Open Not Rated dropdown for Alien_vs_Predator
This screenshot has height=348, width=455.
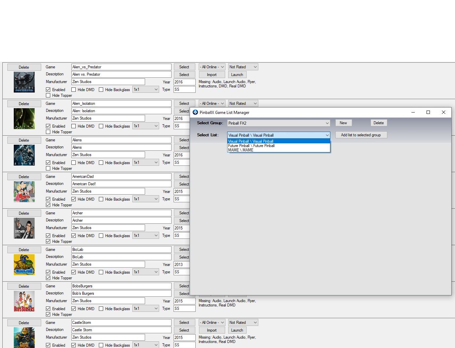[x=243, y=67]
